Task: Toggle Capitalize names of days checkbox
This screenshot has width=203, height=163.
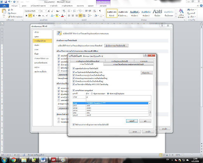Action: (x=74, y=81)
